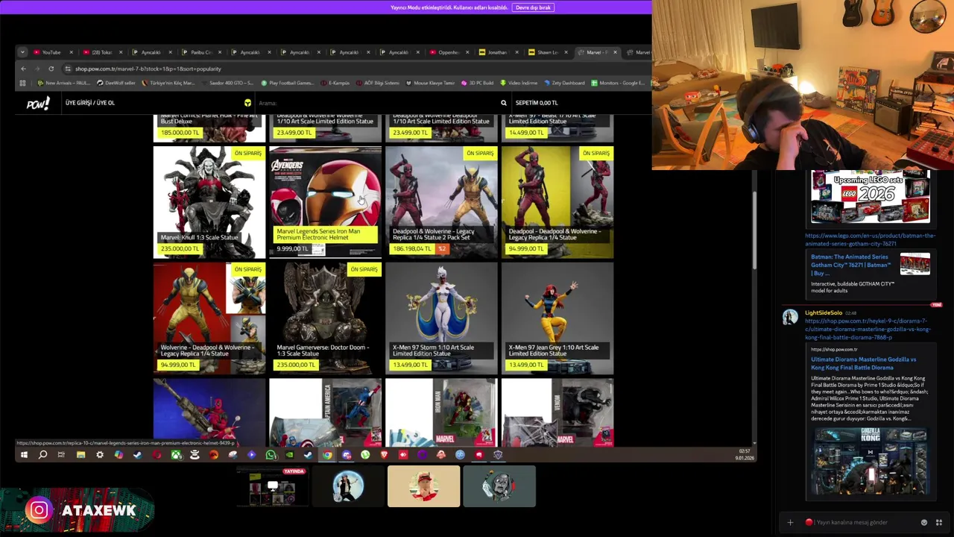Open Marvel: Knull 1:3 Scale Statue product
The image size is (954, 537).
pos(209,202)
